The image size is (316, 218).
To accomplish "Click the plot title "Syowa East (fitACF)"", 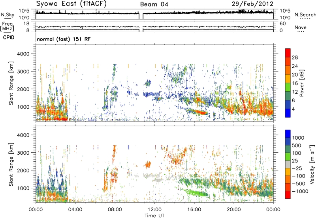I will coord(71,4).
